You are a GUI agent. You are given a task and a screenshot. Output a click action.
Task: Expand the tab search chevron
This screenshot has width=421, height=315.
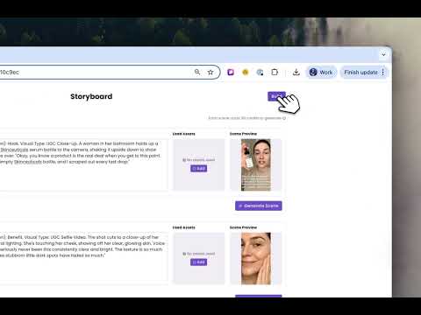pyautogui.click(x=383, y=54)
